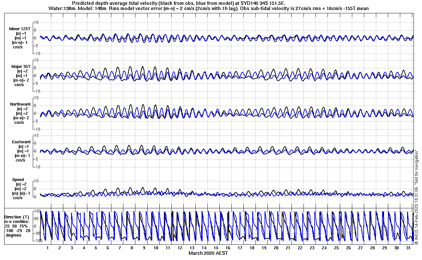Viewport: 422px width, 260px height.
Task: Click the date tick label '5'
Action: click(x=95, y=248)
